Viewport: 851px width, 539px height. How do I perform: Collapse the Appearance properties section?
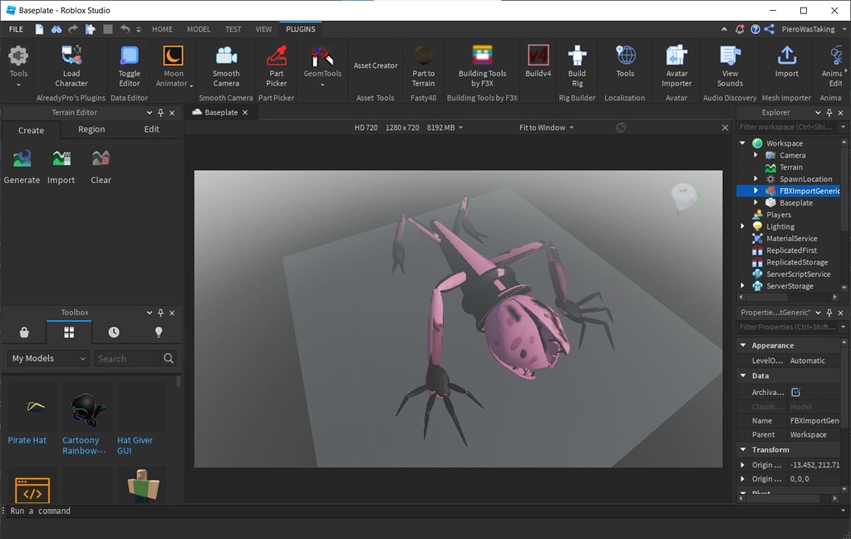pos(743,345)
